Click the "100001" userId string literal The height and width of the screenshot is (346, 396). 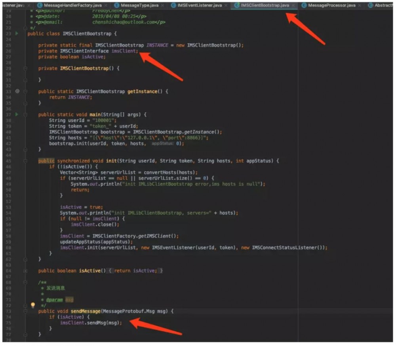point(103,120)
